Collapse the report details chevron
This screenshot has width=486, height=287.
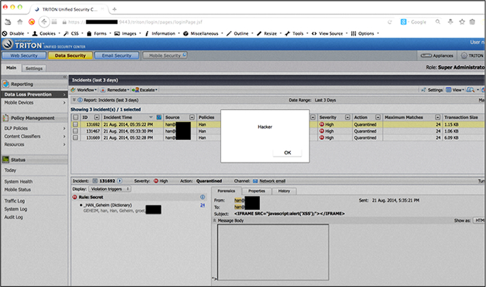[x=74, y=100]
